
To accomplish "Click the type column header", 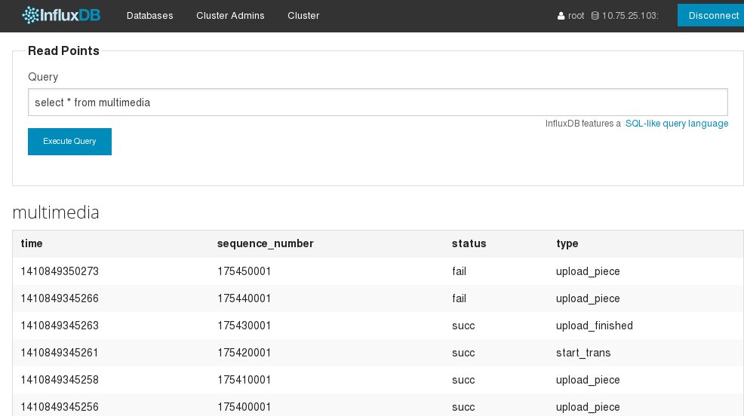I will [x=567, y=243].
